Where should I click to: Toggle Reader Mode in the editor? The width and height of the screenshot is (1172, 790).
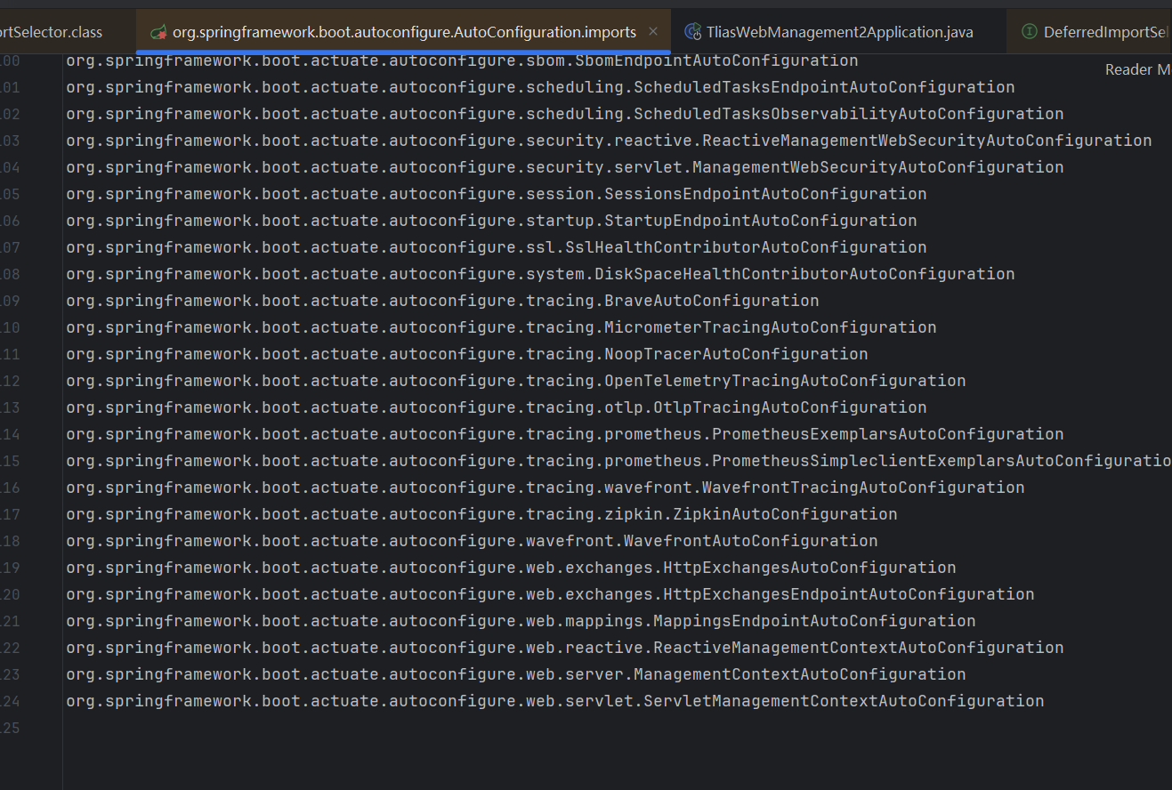pyautogui.click(x=1137, y=69)
